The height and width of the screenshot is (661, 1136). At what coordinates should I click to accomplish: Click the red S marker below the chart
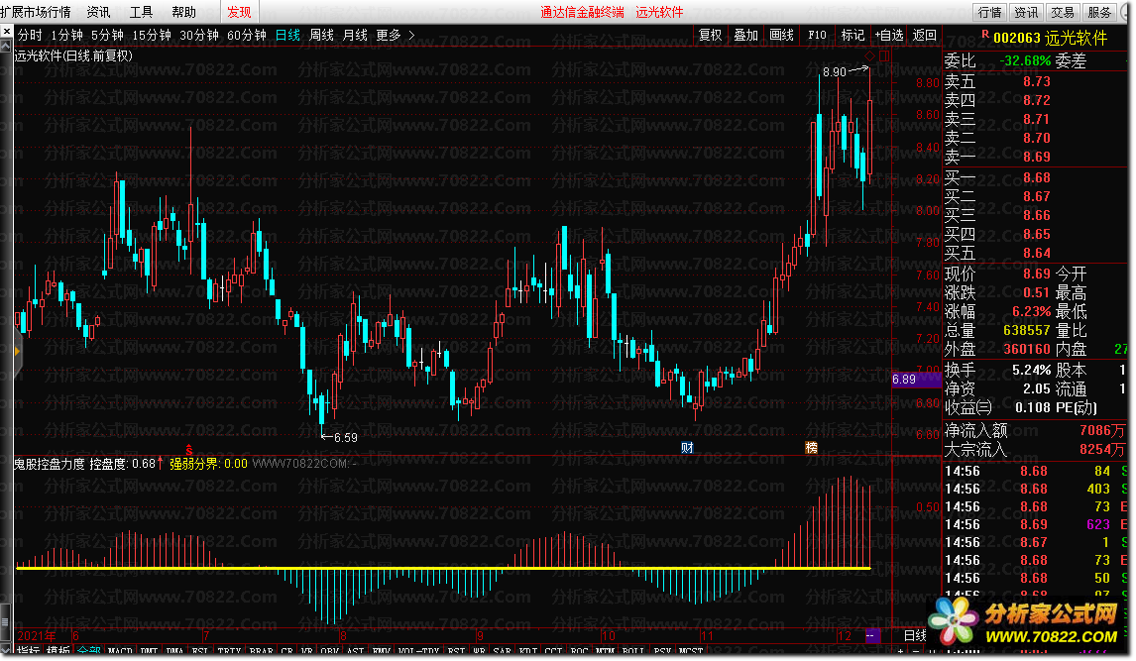coord(189,450)
